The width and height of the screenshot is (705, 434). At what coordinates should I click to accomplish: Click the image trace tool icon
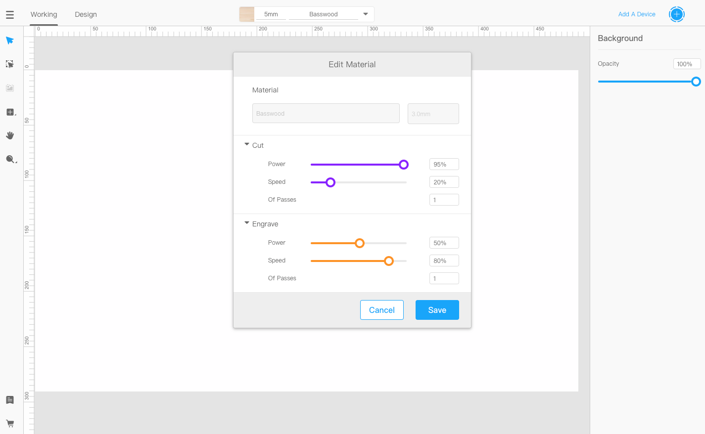[10, 88]
